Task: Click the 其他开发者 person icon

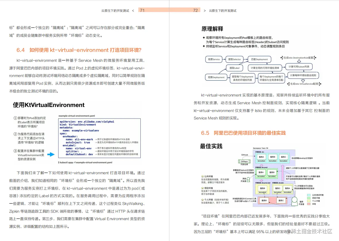Action: pos(248,179)
